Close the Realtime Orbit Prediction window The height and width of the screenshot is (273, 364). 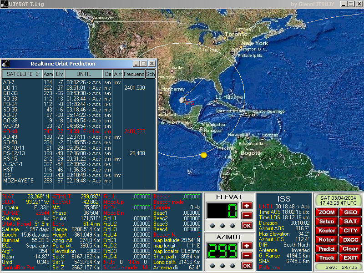[152, 64]
